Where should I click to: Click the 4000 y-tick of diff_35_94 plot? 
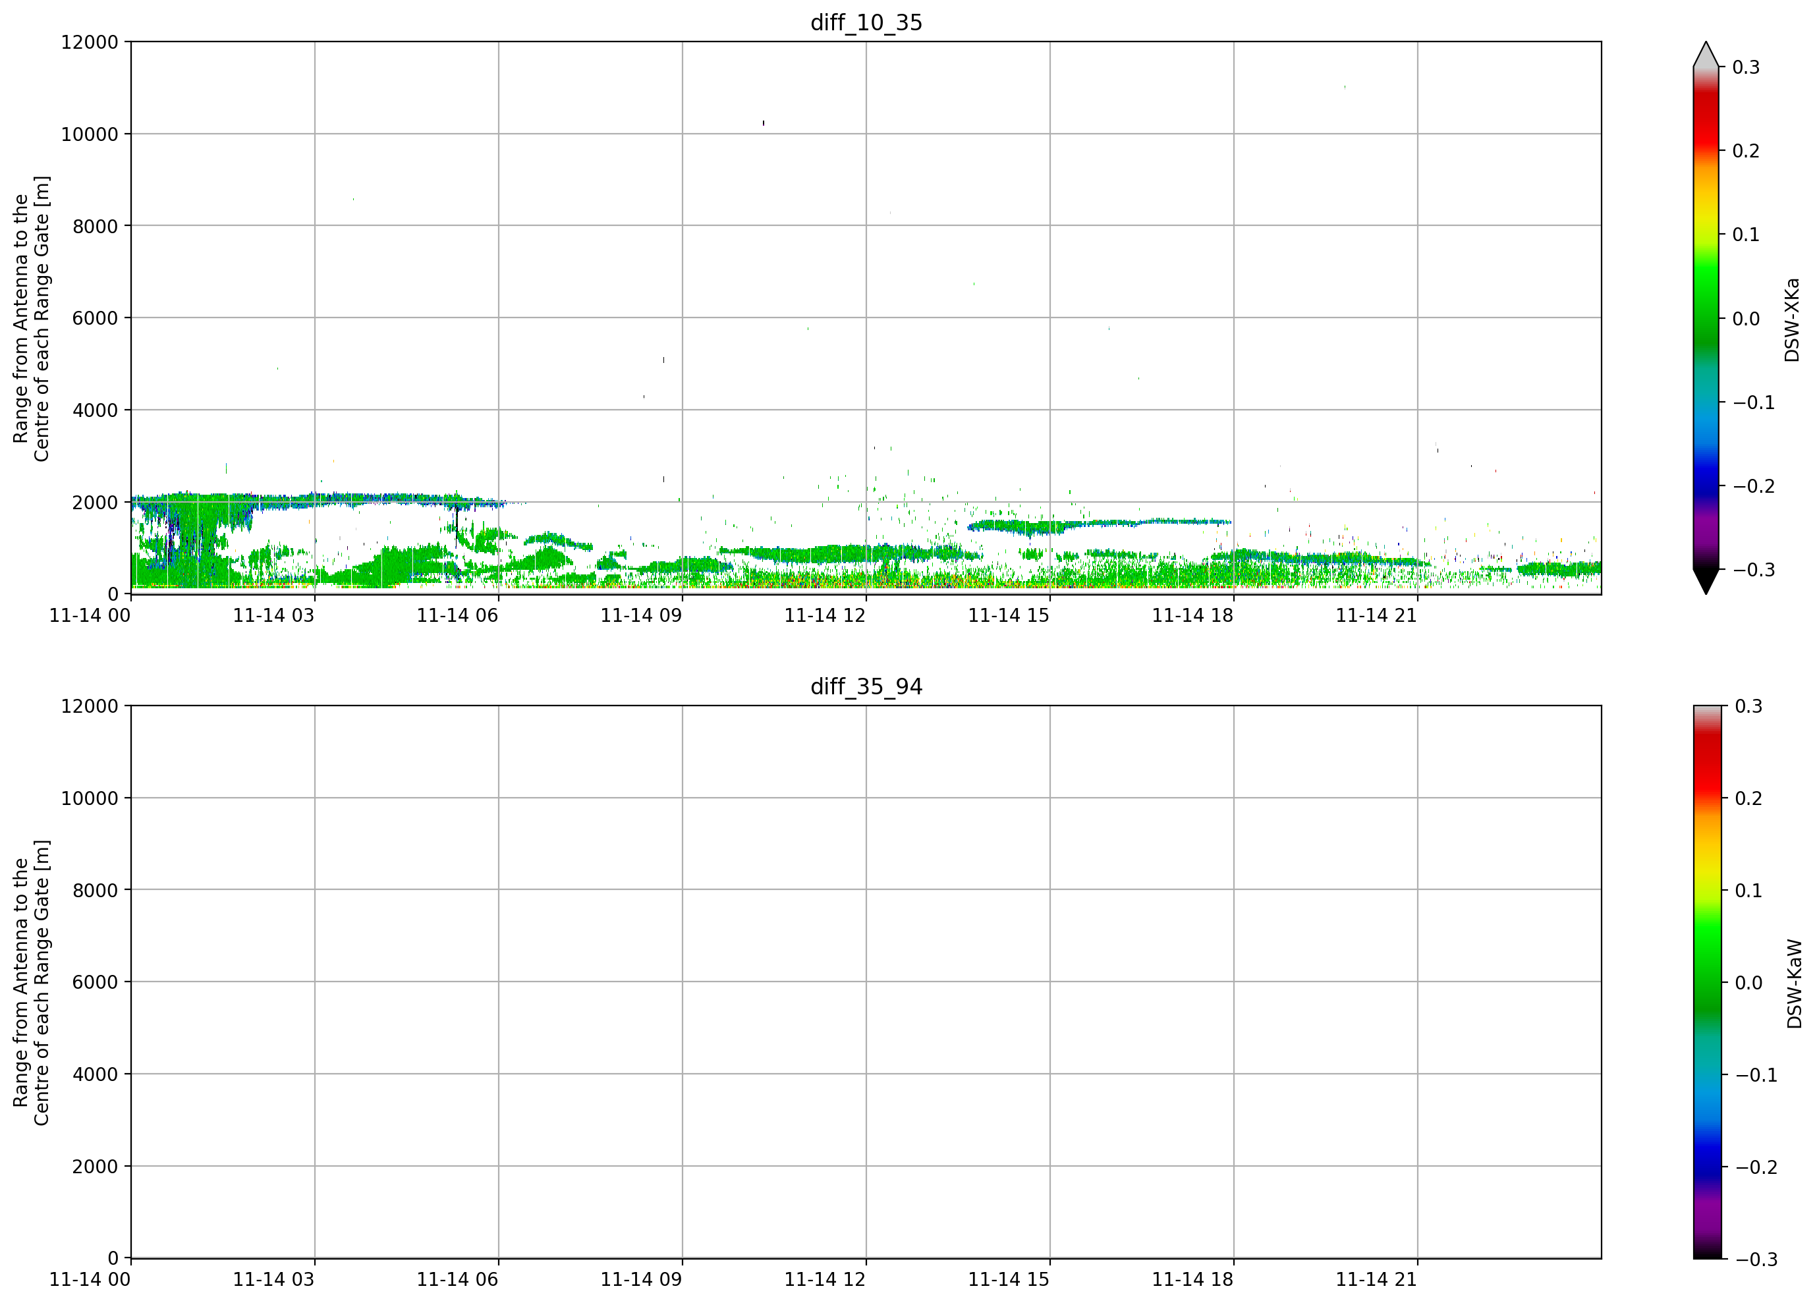tap(96, 1074)
